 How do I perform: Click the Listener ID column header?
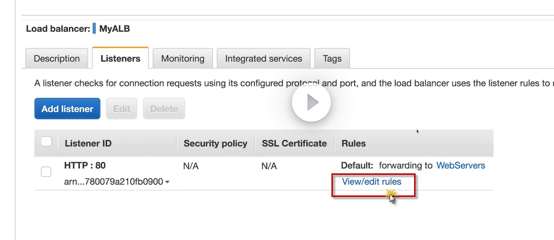(x=88, y=143)
